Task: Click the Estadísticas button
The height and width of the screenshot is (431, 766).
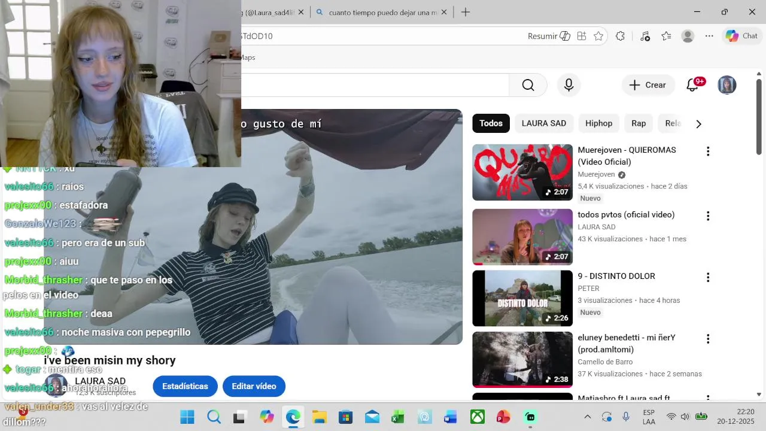Action: pos(185,386)
